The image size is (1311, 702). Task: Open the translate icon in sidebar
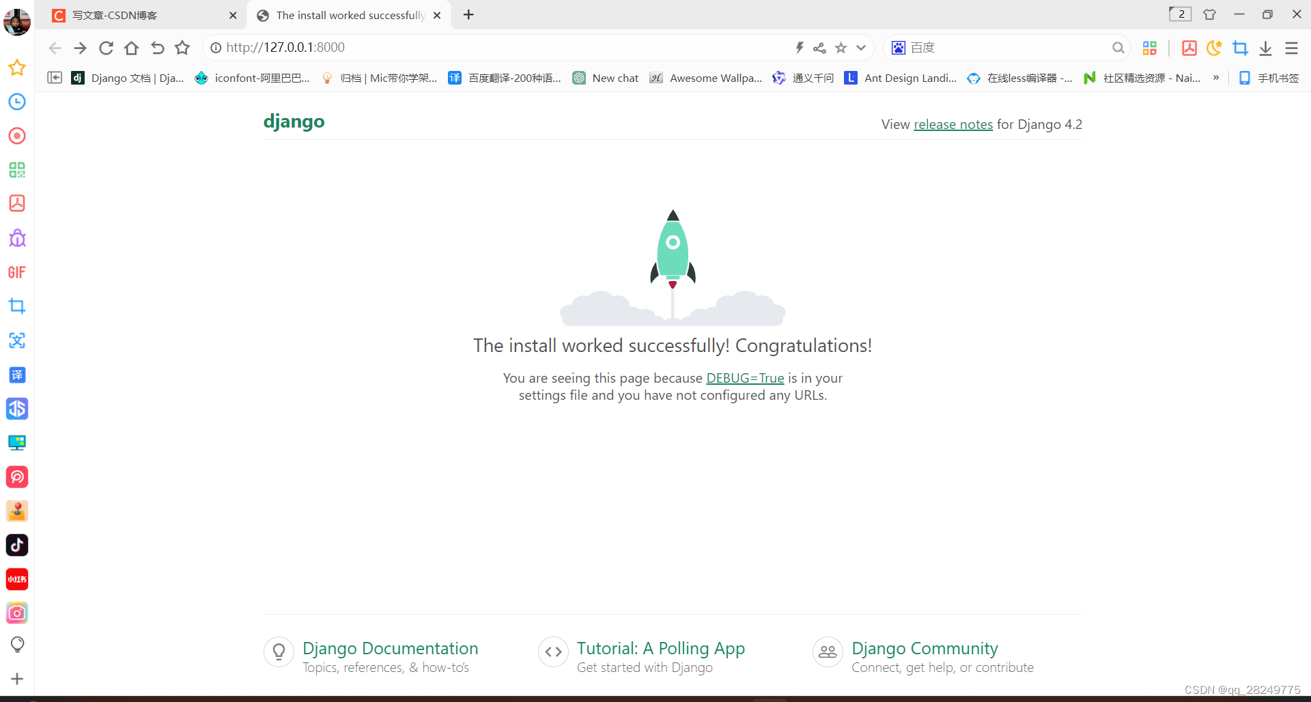coord(17,375)
